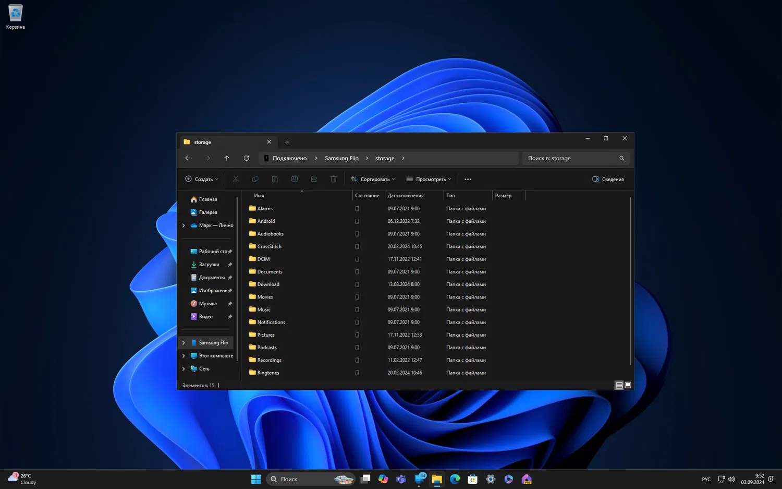
Task: Click the Back navigation arrow
Action: 188,158
